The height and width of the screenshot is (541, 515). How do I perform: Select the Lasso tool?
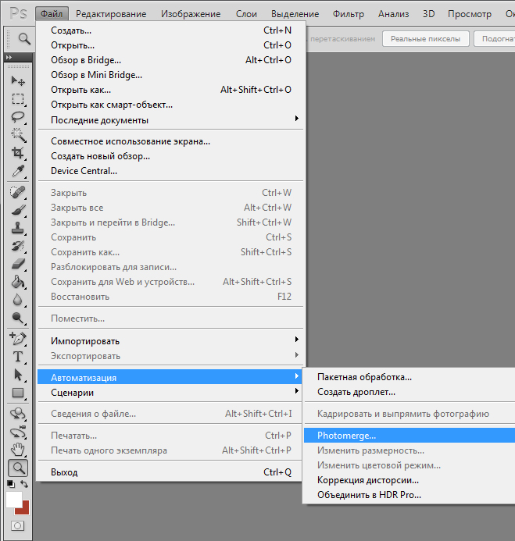(x=18, y=116)
